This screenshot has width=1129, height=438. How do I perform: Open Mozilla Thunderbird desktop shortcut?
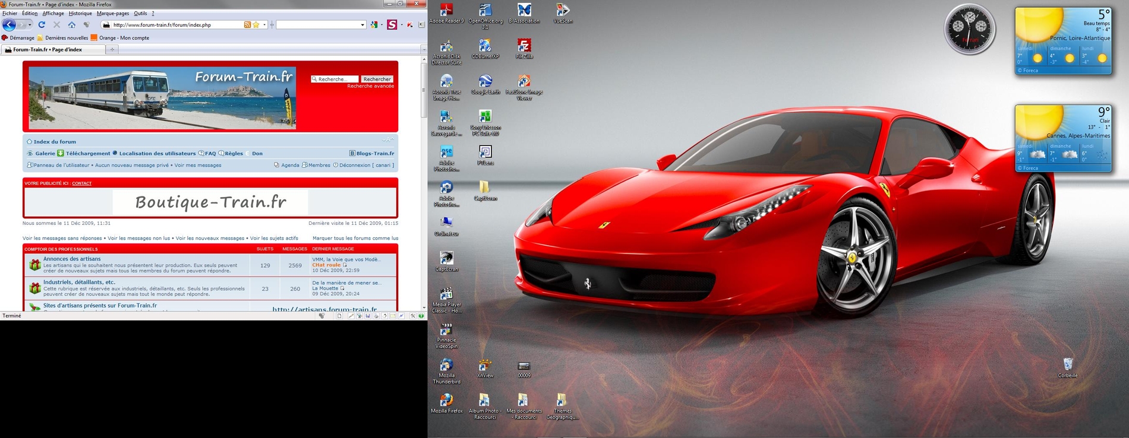[446, 372]
